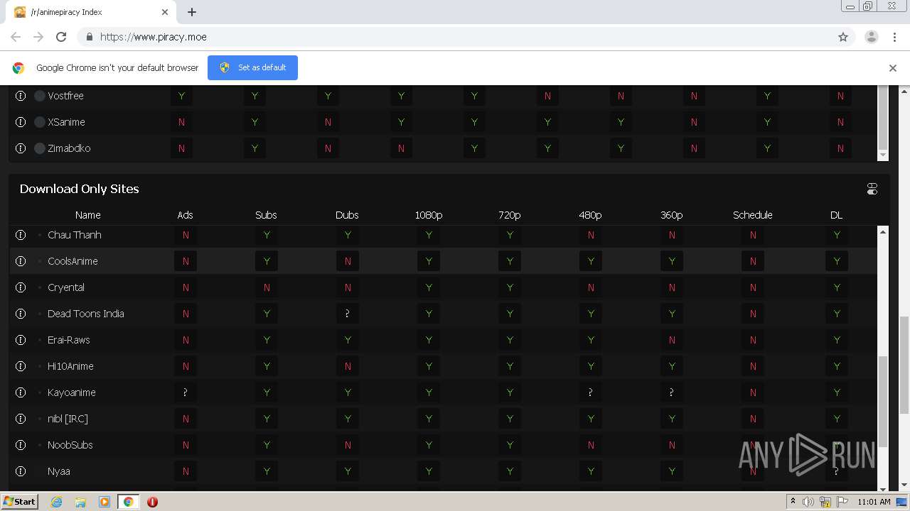Open info icon for XSanime row

tap(21, 122)
